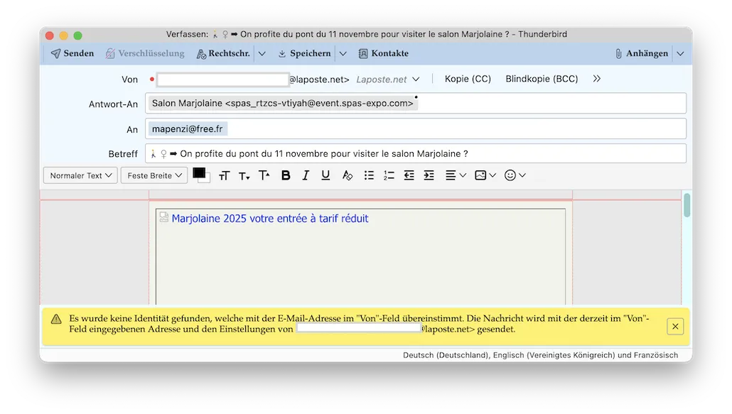Toggle italic text formatting
This screenshot has width=732, height=414.
(306, 175)
